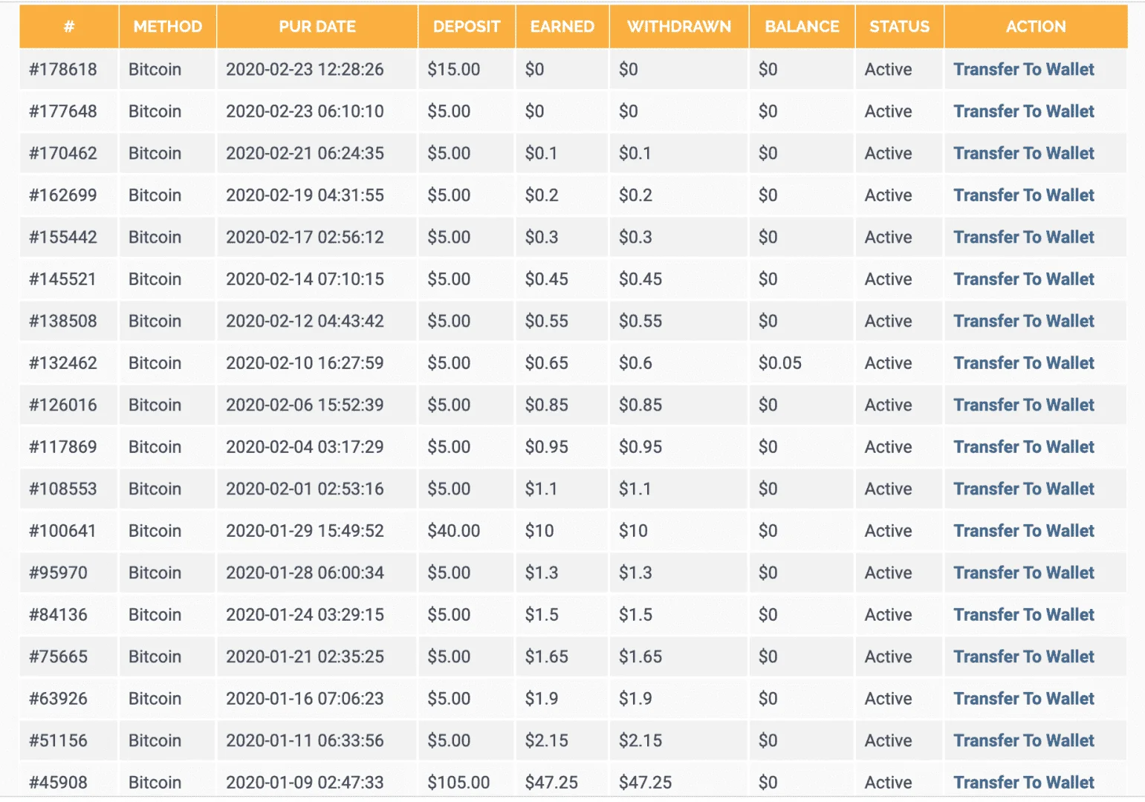Transfer deposit #155442 to wallet
Screen dimensions: 1145x802
coord(1023,237)
